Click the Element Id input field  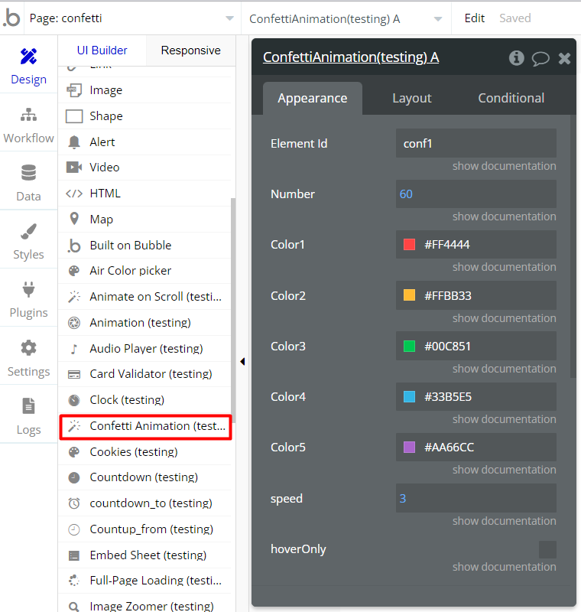click(476, 143)
